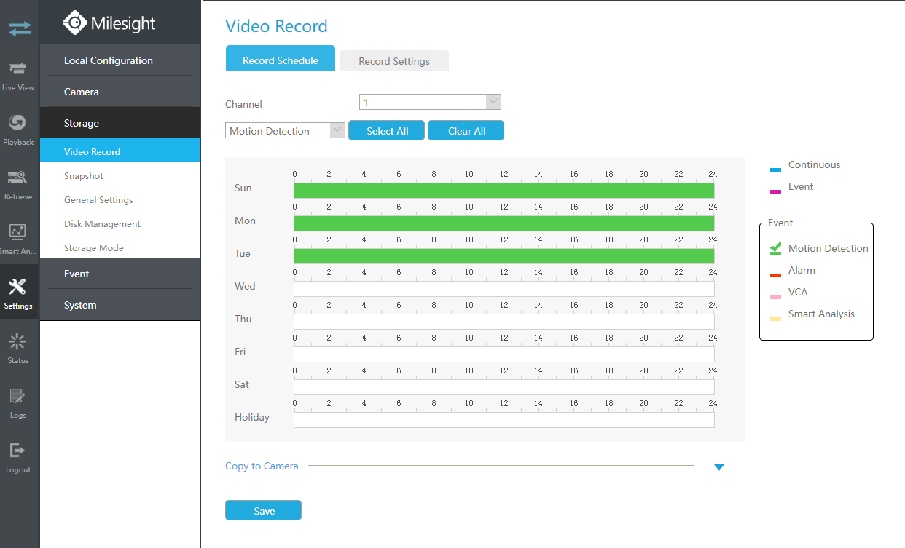Open the Retrieve icon

click(18, 177)
